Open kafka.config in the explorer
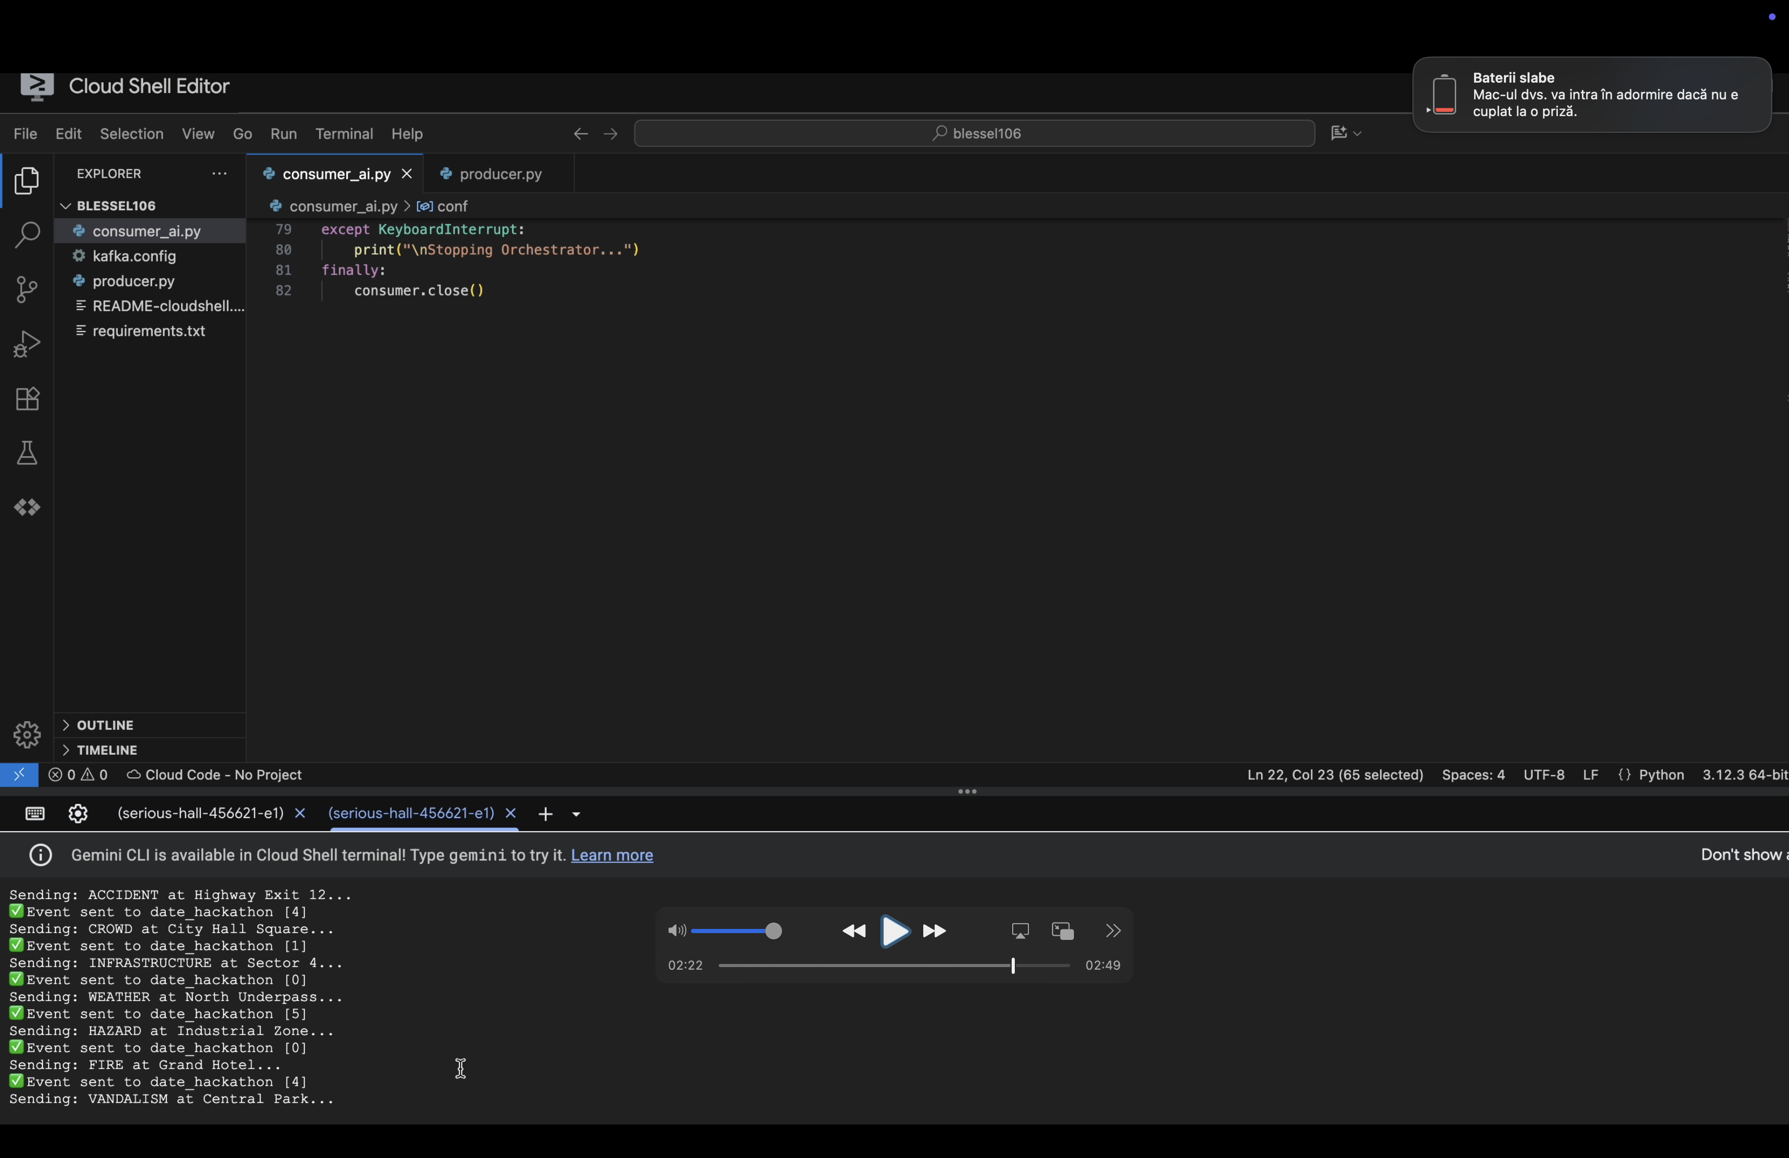Screen dimensions: 1789x1158 pos(134,256)
